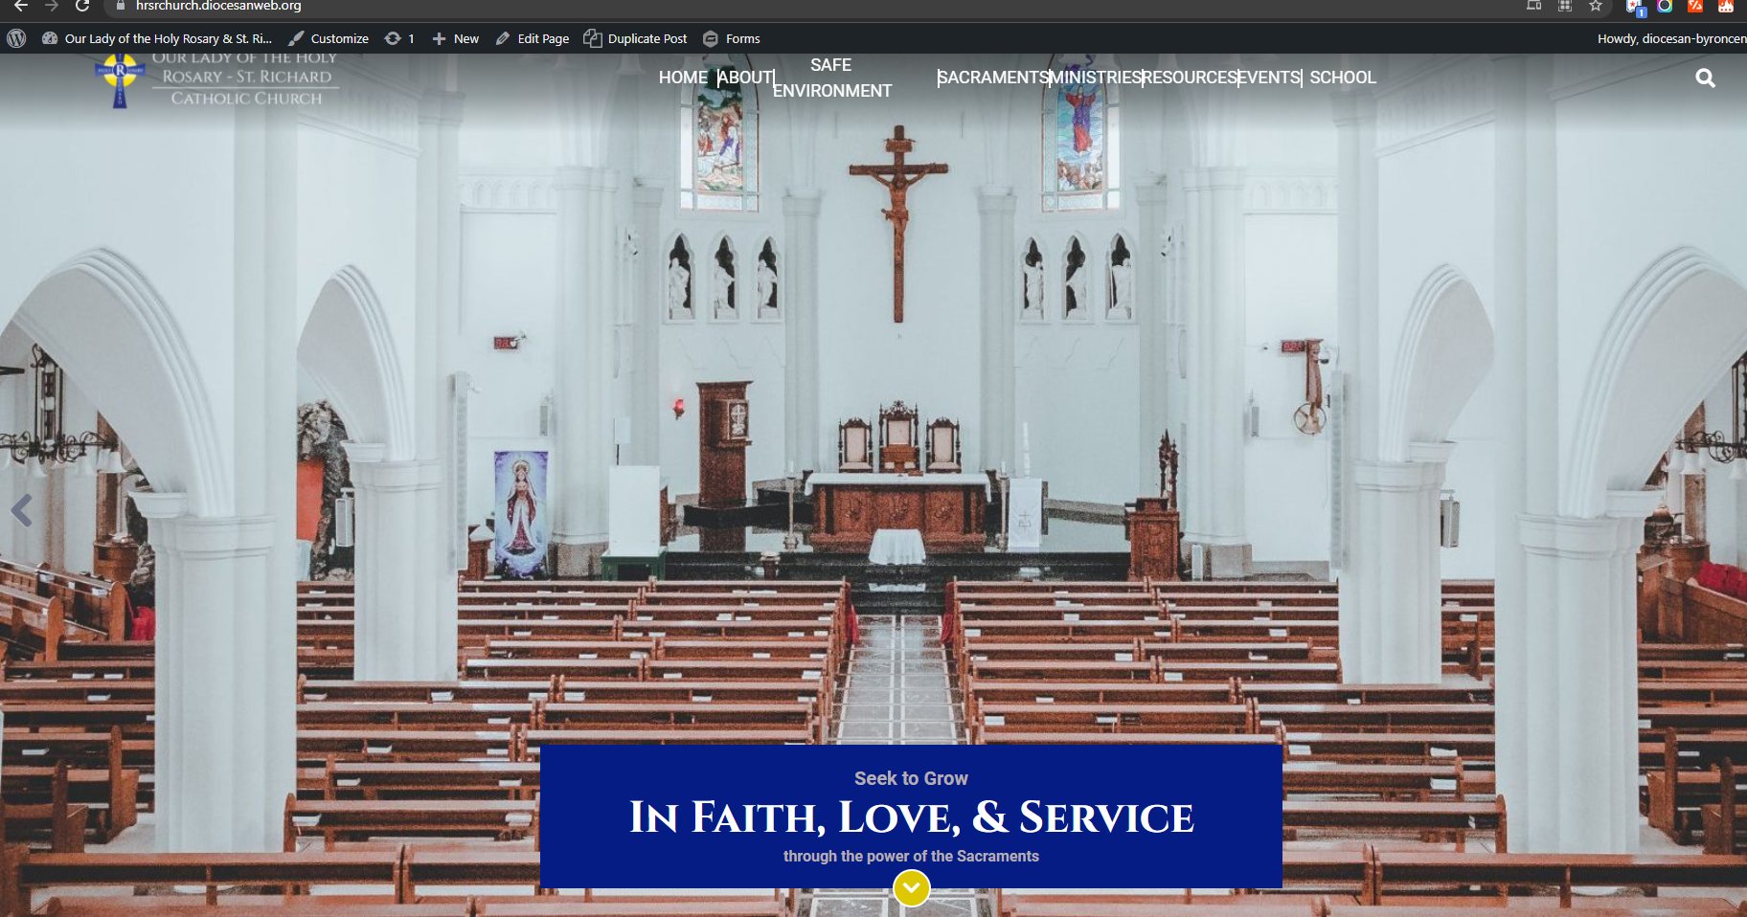Click the browser back arrow
1747x917 pixels.
coord(21,7)
